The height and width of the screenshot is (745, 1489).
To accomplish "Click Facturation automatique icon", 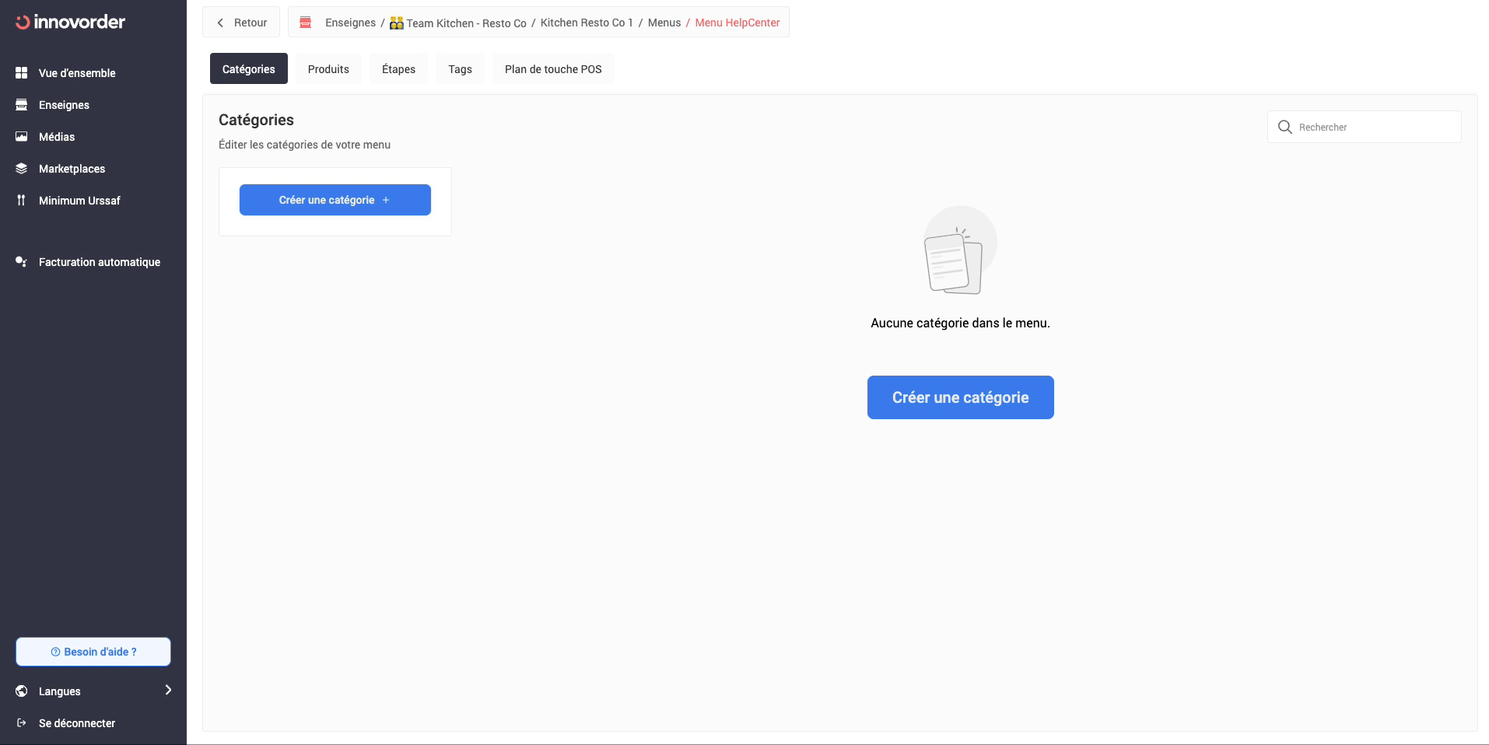I will tap(22, 262).
